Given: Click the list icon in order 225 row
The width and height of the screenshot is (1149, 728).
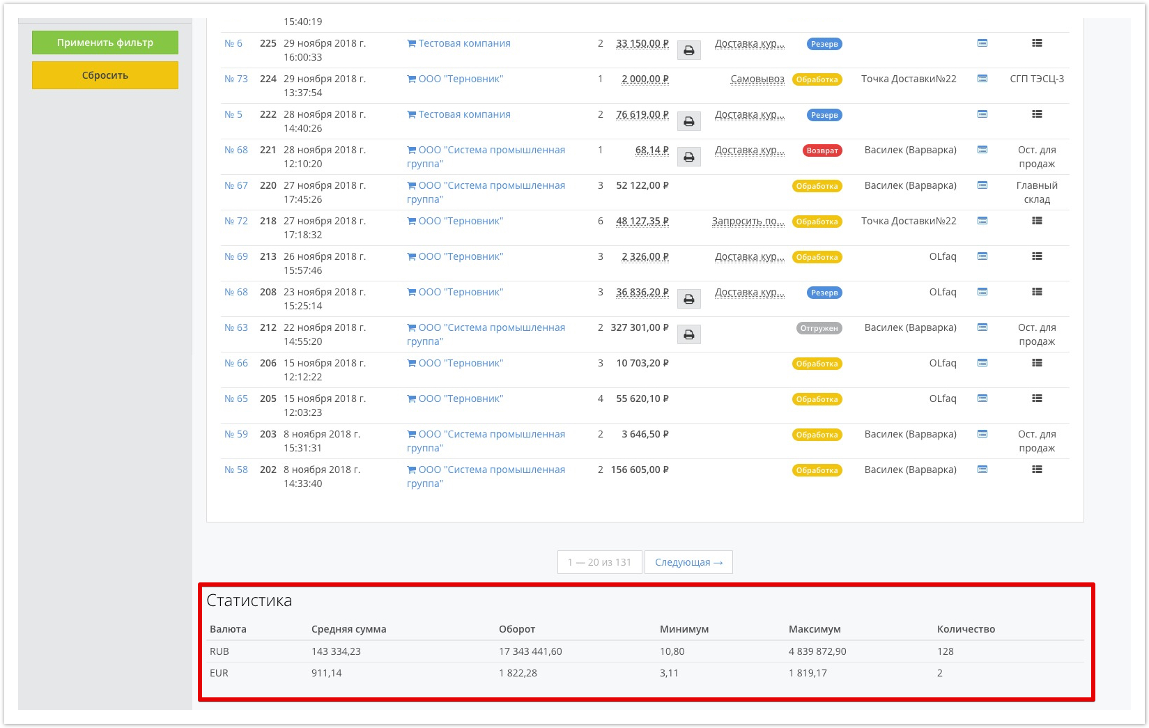Looking at the screenshot, I should 1037,43.
